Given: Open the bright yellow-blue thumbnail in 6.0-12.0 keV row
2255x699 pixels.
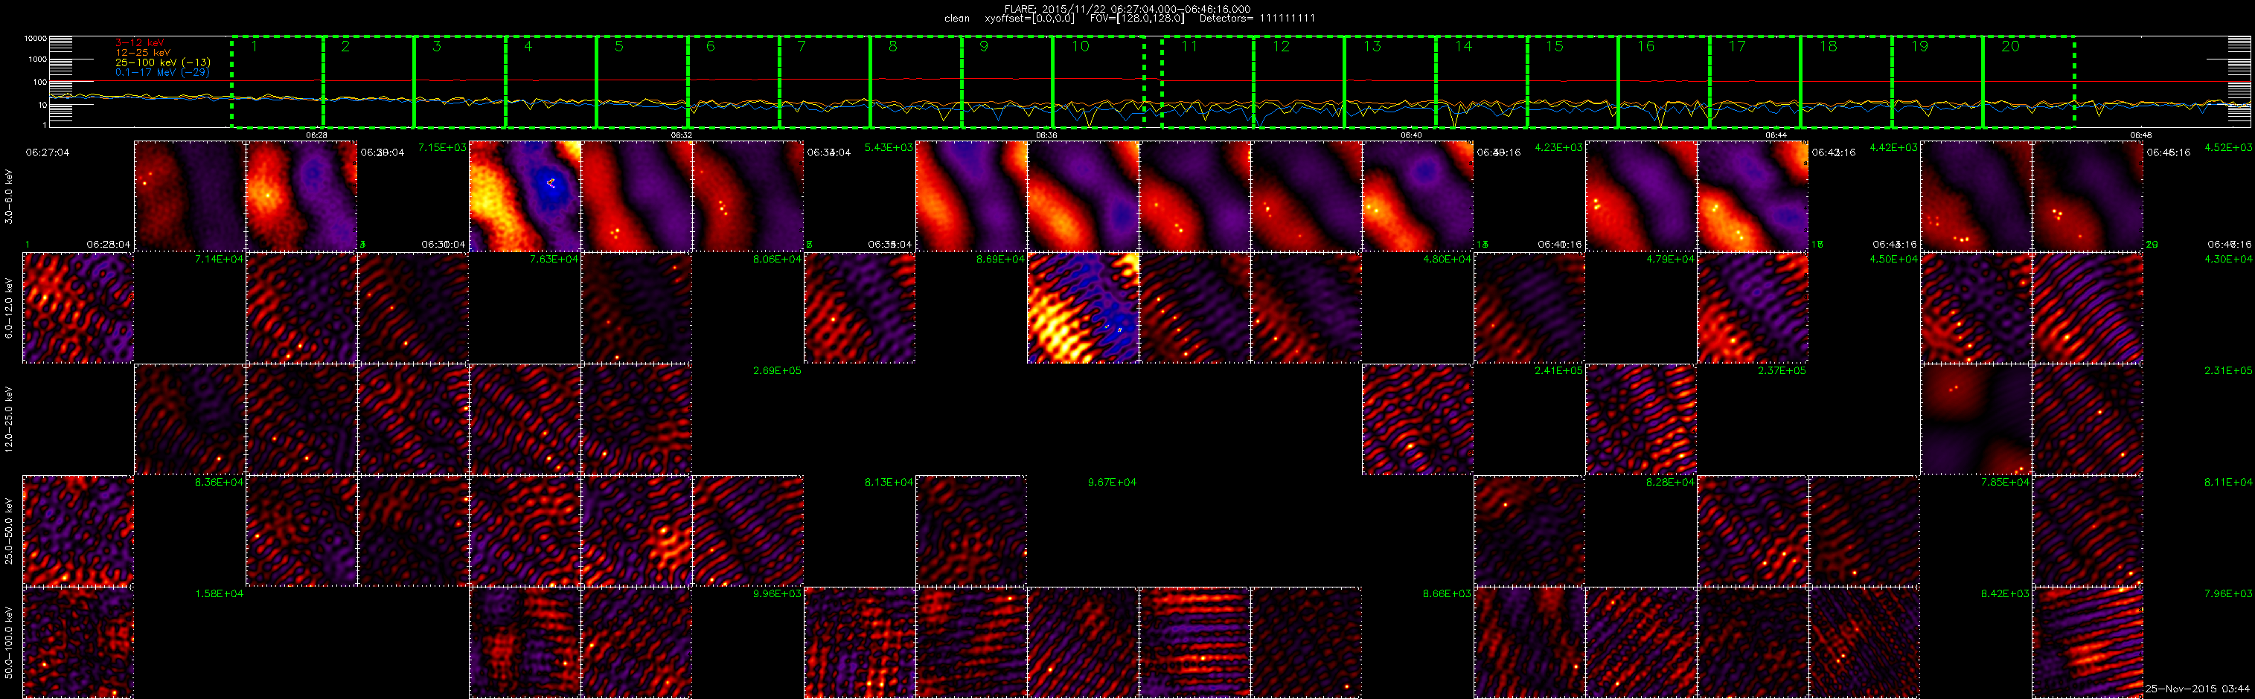Looking at the screenshot, I should [1083, 308].
